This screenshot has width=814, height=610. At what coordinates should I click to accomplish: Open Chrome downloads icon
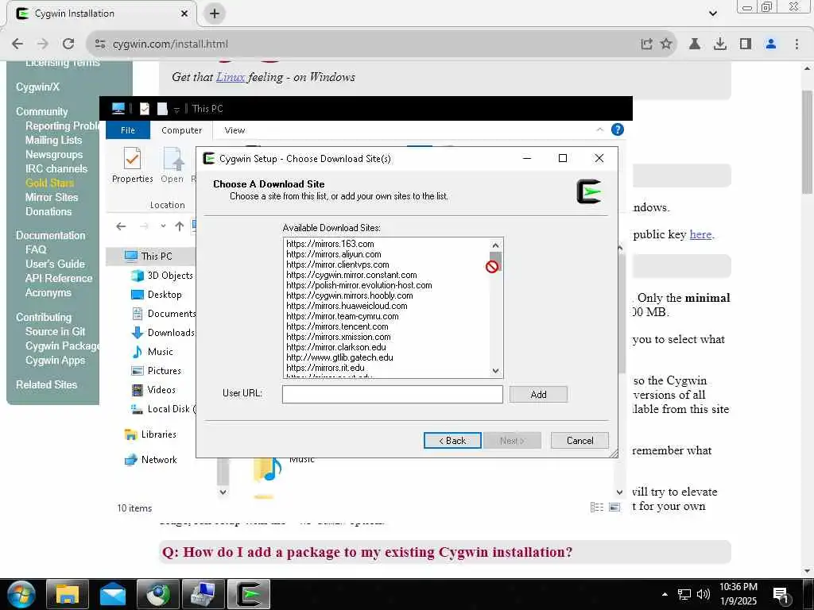click(720, 44)
